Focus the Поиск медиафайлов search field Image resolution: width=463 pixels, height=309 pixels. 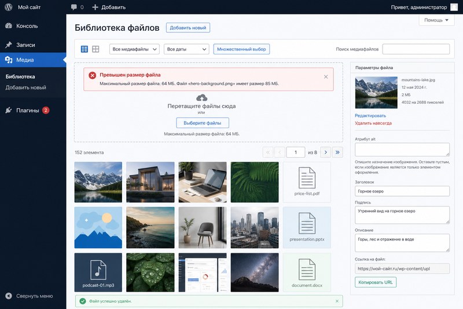point(416,49)
